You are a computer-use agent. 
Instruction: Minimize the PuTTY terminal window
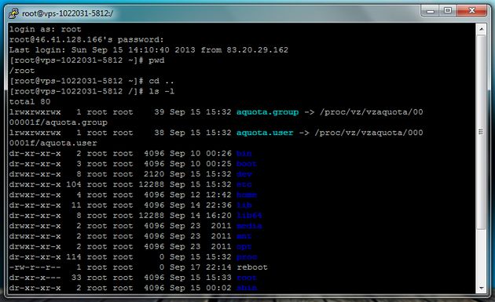tap(430, 11)
